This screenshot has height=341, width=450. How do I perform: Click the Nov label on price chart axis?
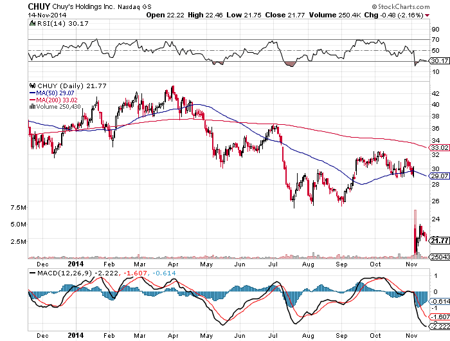click(411, 264)
